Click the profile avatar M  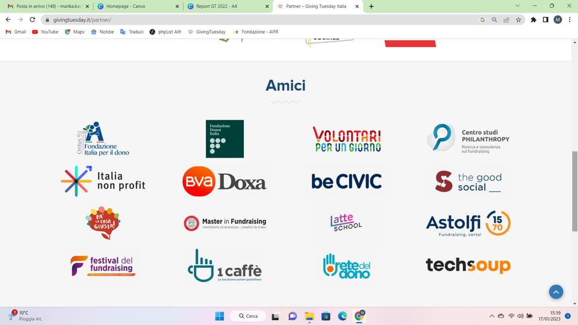tap(558, 20)
